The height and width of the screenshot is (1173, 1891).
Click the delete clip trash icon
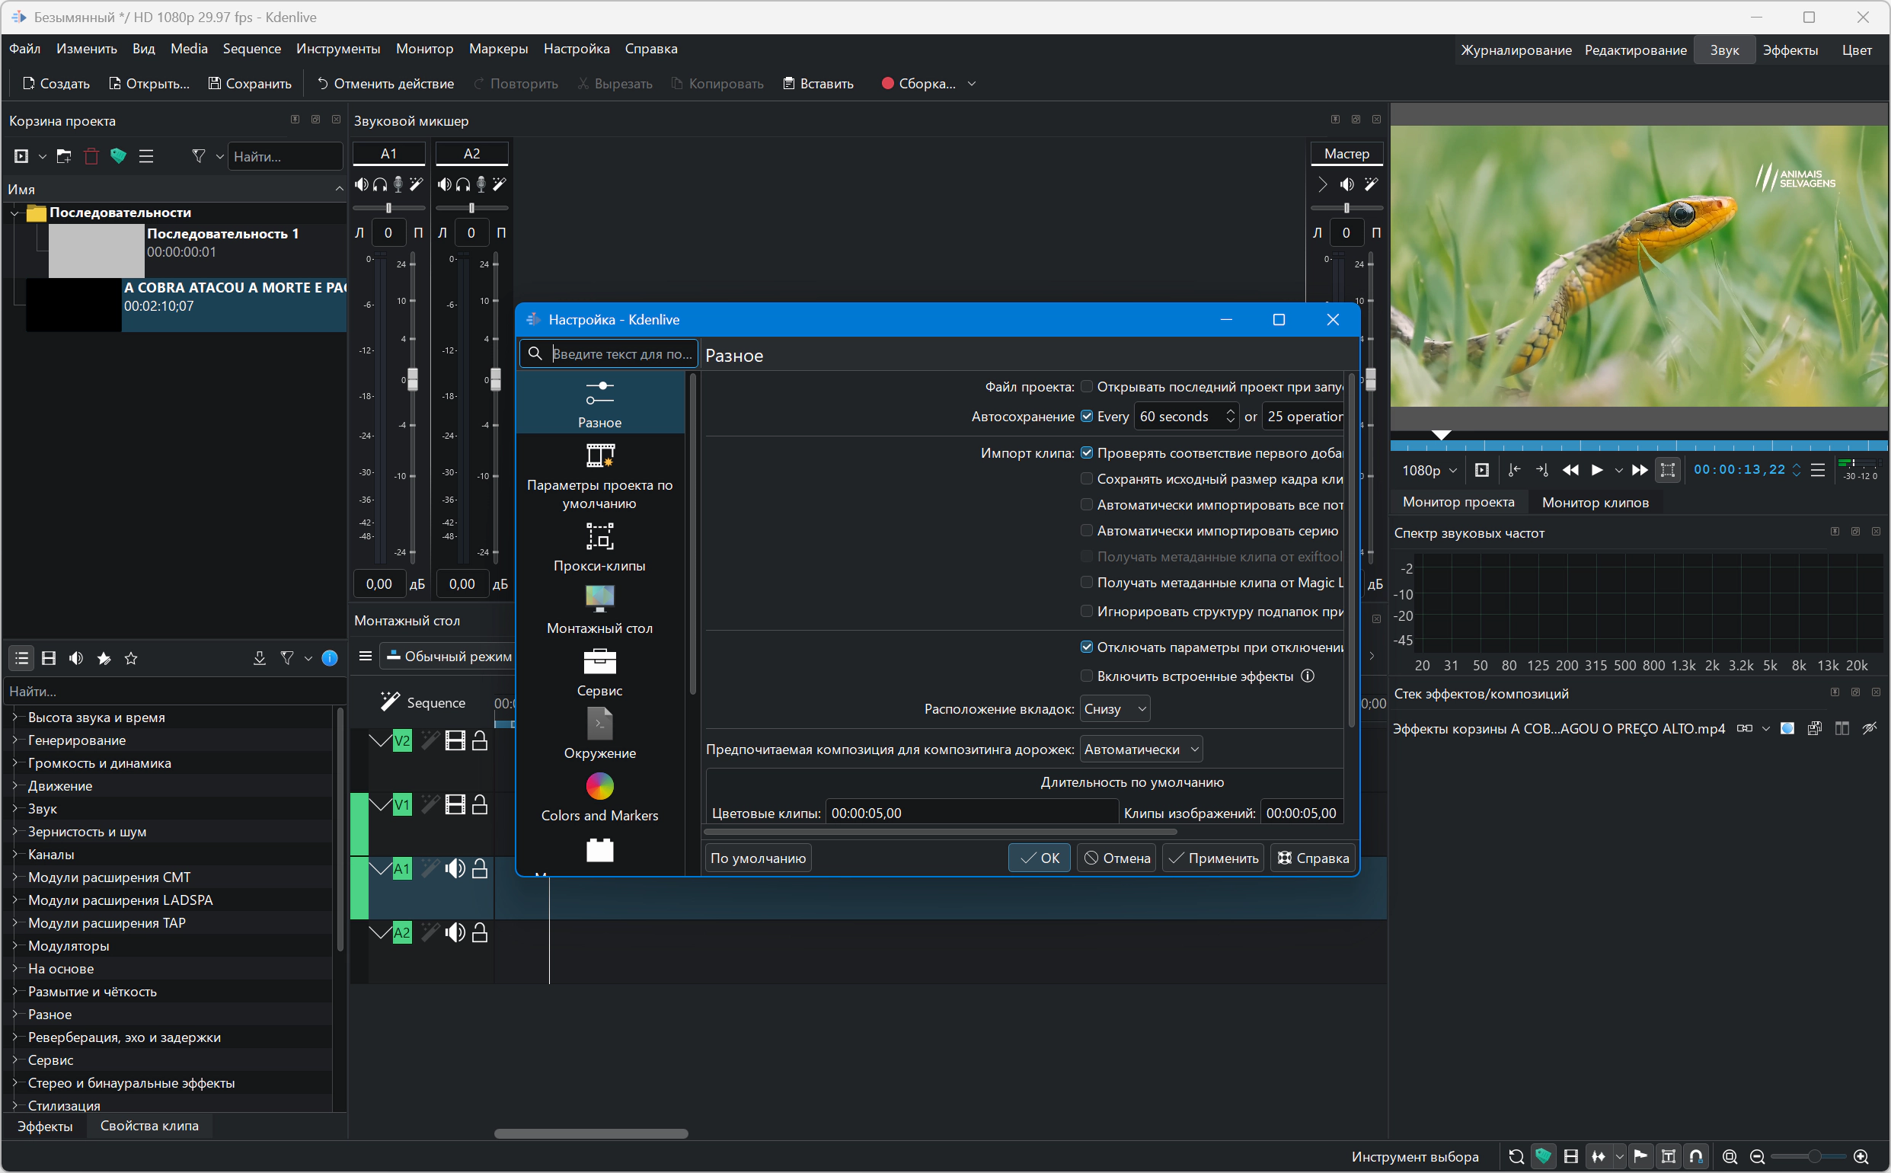[x=91, y=157]
